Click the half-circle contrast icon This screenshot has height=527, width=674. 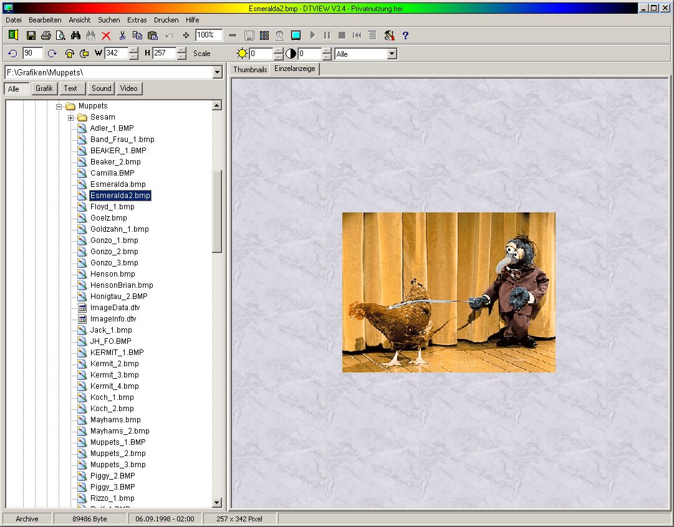click(x=291, y=53)
